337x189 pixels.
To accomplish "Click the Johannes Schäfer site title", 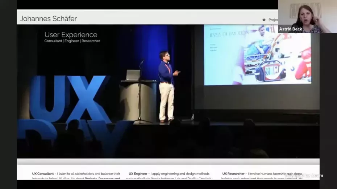I will tap(48, 19).
